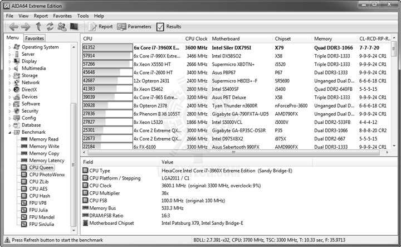Select the 8x Xeon E5462 row
Screen dimensions: 401x247
[236, 89]
